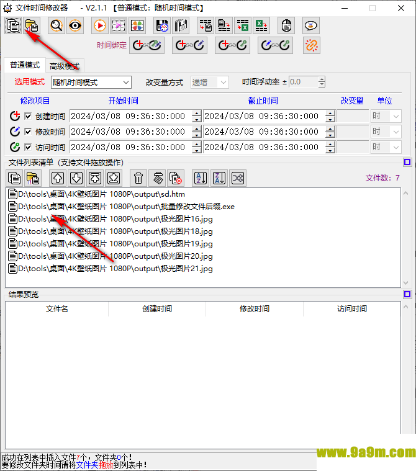Click the import from Excel icon

pos(243,25)
